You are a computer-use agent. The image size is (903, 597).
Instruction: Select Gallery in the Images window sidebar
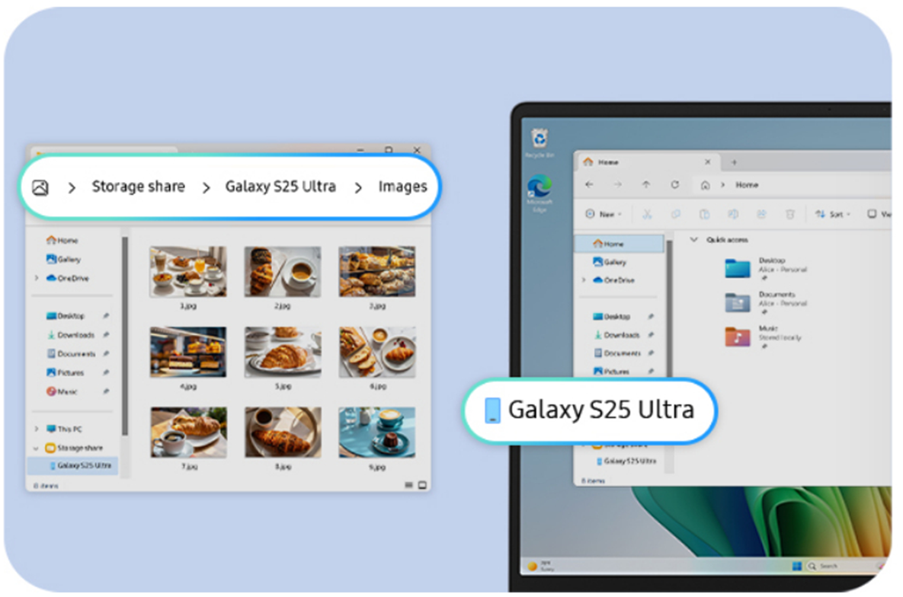pyautogui.click(x=64, y=260)
